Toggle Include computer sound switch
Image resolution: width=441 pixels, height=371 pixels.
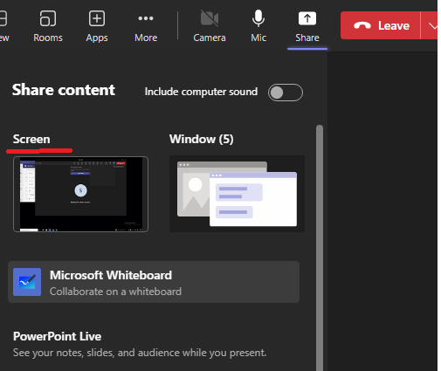coord(286,93)
